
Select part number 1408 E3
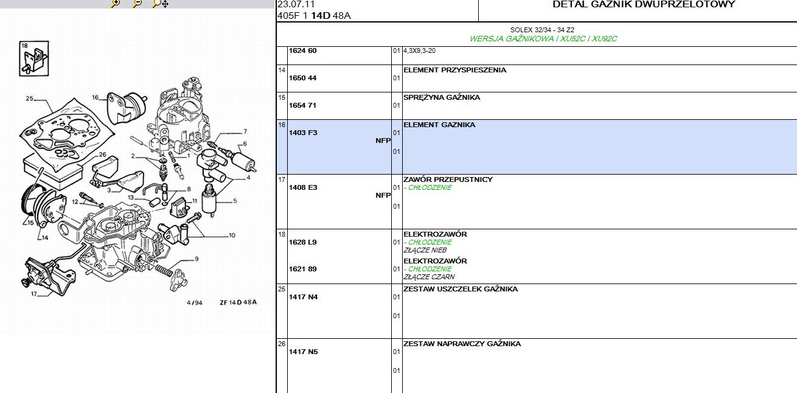pos(302,187)
